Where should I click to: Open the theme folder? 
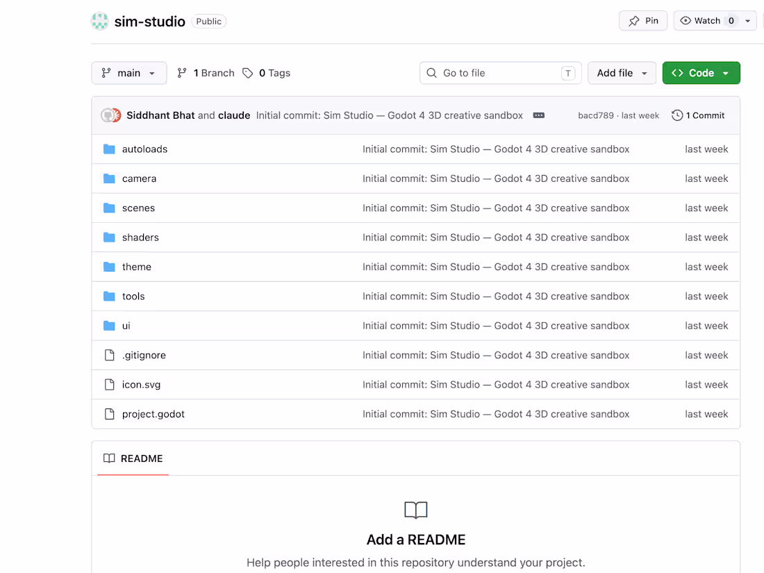pos(136,267)
